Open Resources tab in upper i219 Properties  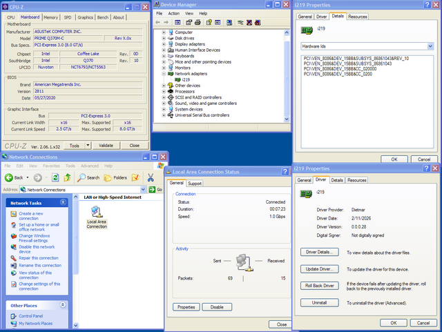click(x=358, y=17)
